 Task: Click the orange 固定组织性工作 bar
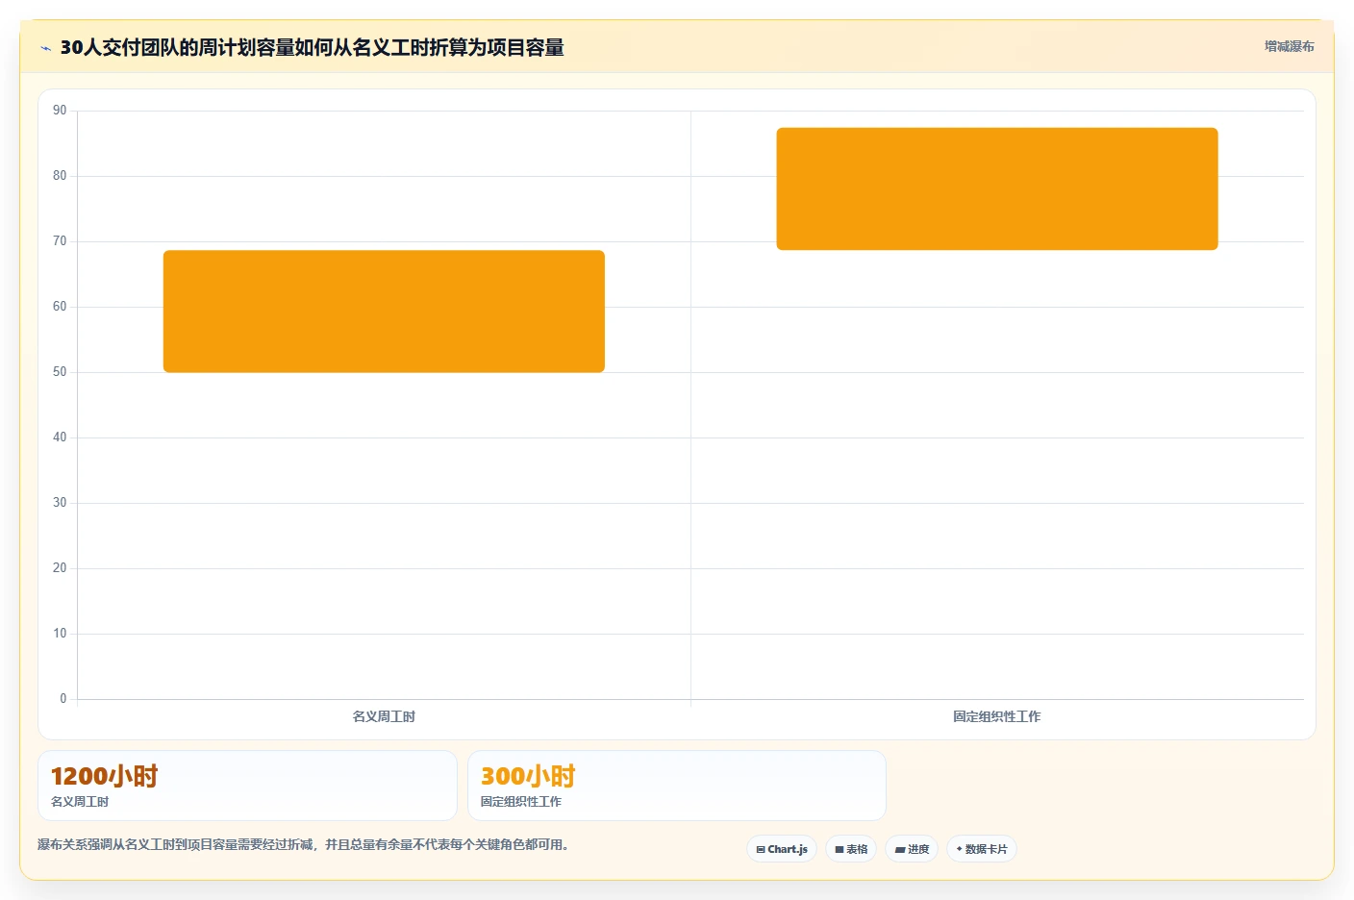[997, 188]
